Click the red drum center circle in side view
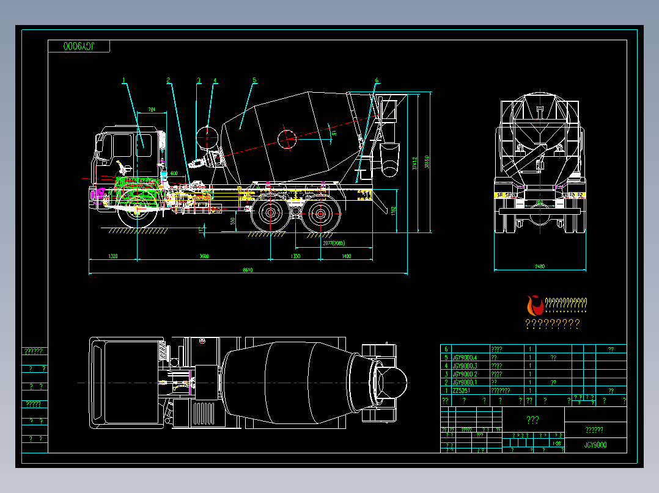The width and height of the screenshot is (659, 493). [x=287, y=139]
